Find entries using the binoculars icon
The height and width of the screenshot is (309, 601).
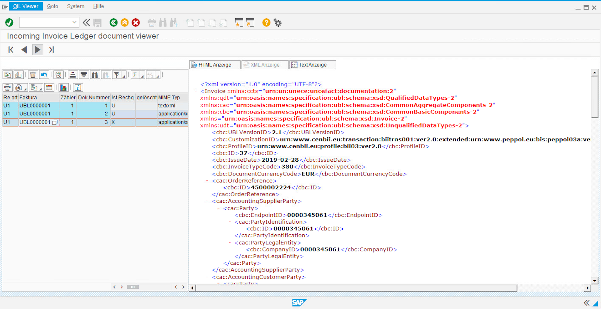click(95, 75)
